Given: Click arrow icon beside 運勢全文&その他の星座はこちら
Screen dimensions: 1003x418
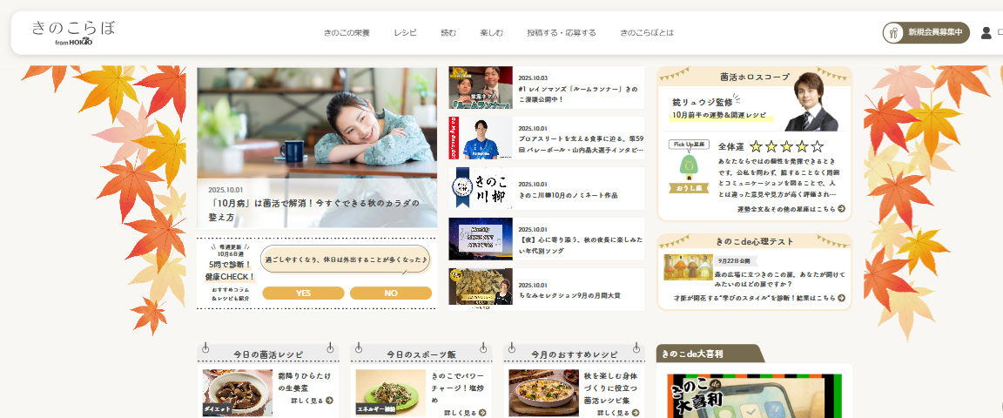Looking at the screenshot, I should [x=842, y=210].
